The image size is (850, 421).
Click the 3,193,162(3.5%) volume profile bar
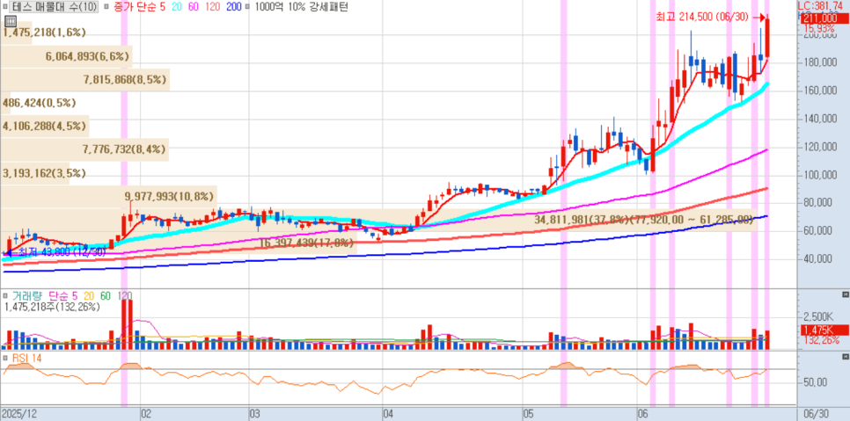[x=35, y=173]
